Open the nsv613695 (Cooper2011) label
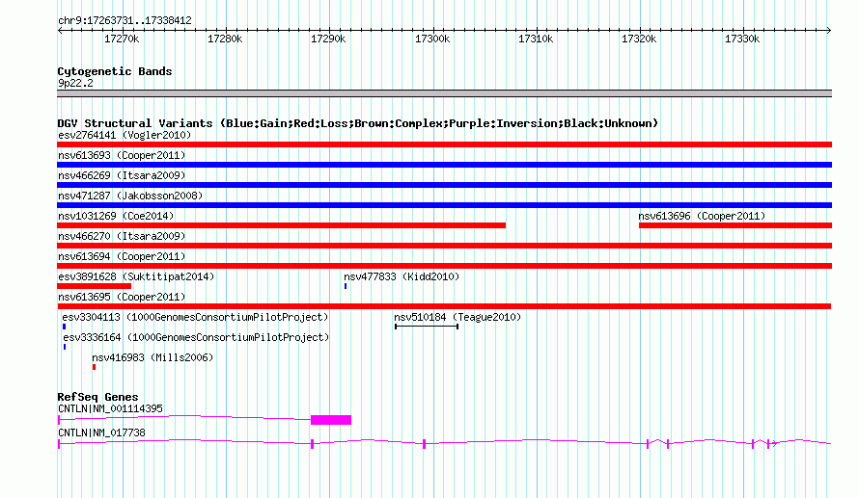 tap(122, 297)
